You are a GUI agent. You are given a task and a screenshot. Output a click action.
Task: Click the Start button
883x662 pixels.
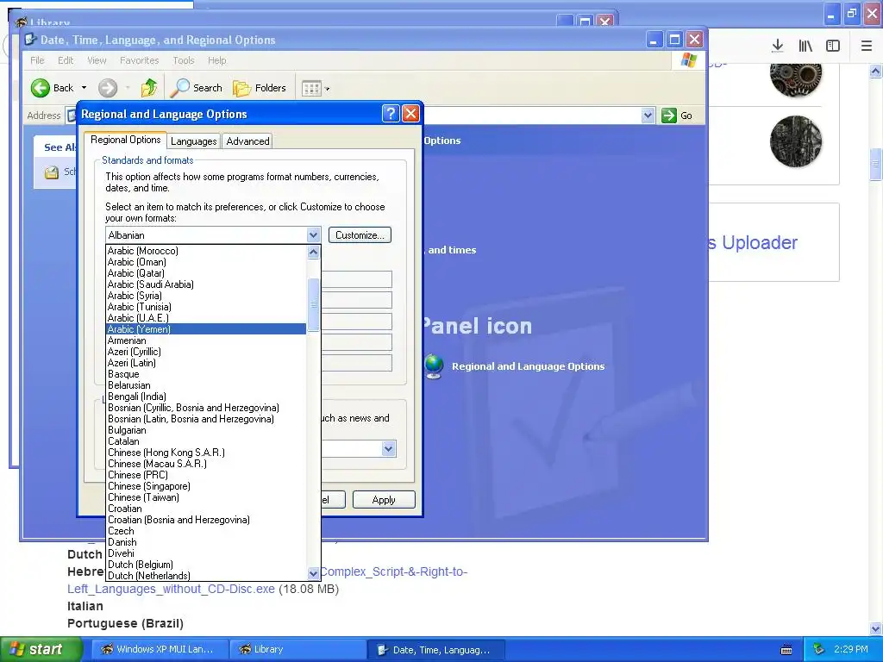(x=41, y=650)
